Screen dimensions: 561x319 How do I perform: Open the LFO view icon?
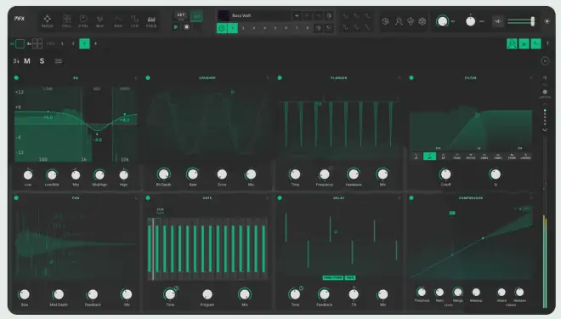tap(134, 20)
